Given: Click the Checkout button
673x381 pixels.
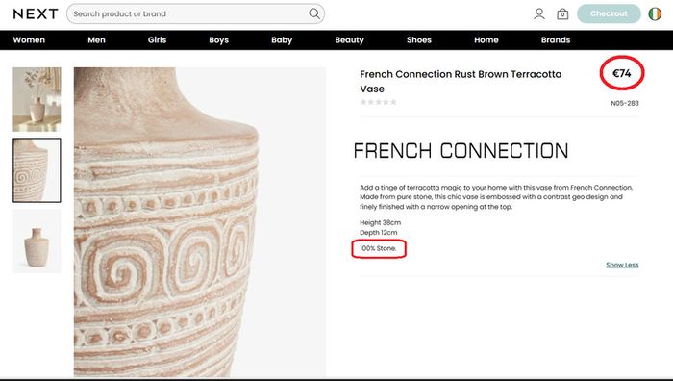Looking at the screenshot, I should click(x=609, y=13).
